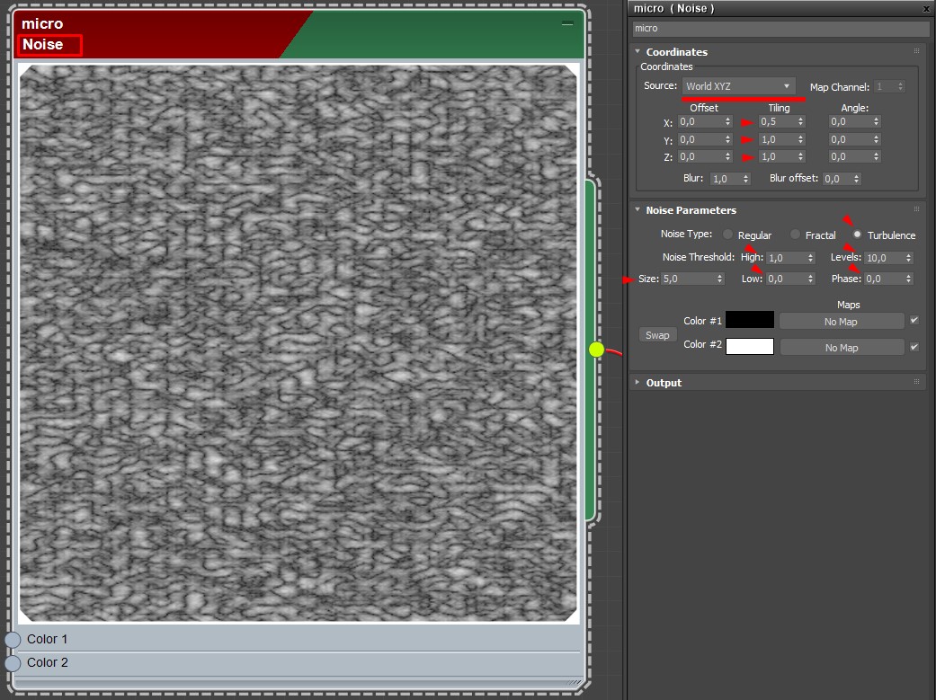936x700 pixels.
Task: Click the Output rollout grip dots icon
Action: [916, 382]
